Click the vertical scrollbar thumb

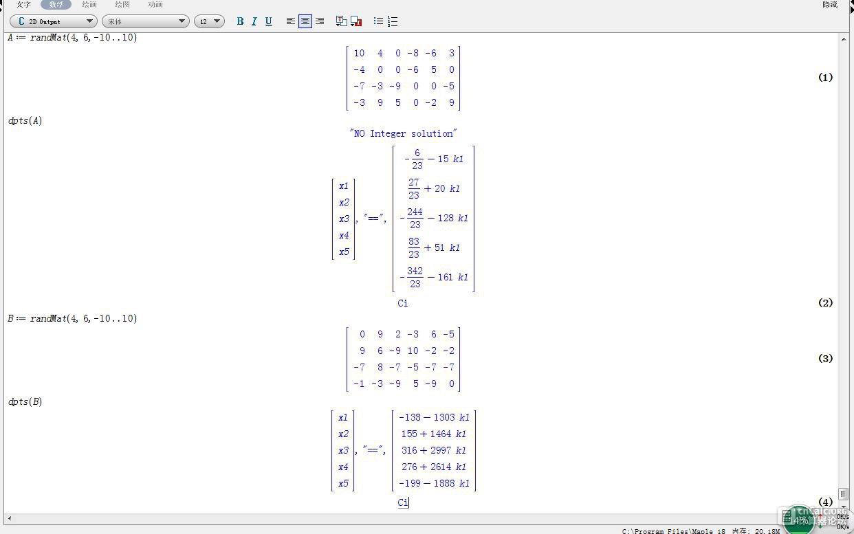click(x=844, y=494)
